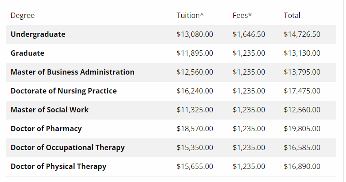Select the Undergraduate row label
Image resolution: width=346 pixels, height=182 pixels.
(x=38, y=35)
